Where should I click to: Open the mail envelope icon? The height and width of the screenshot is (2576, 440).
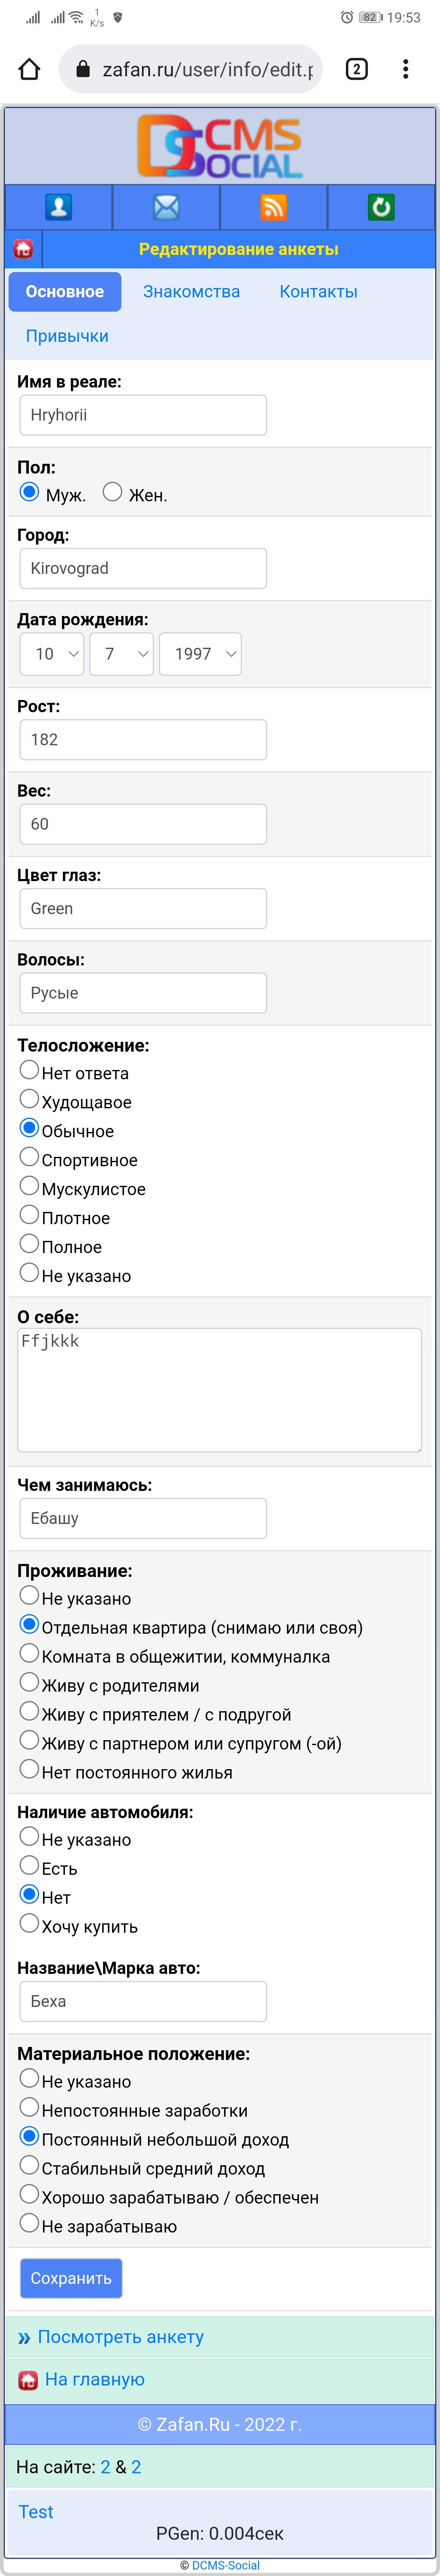tap(166, 207)
